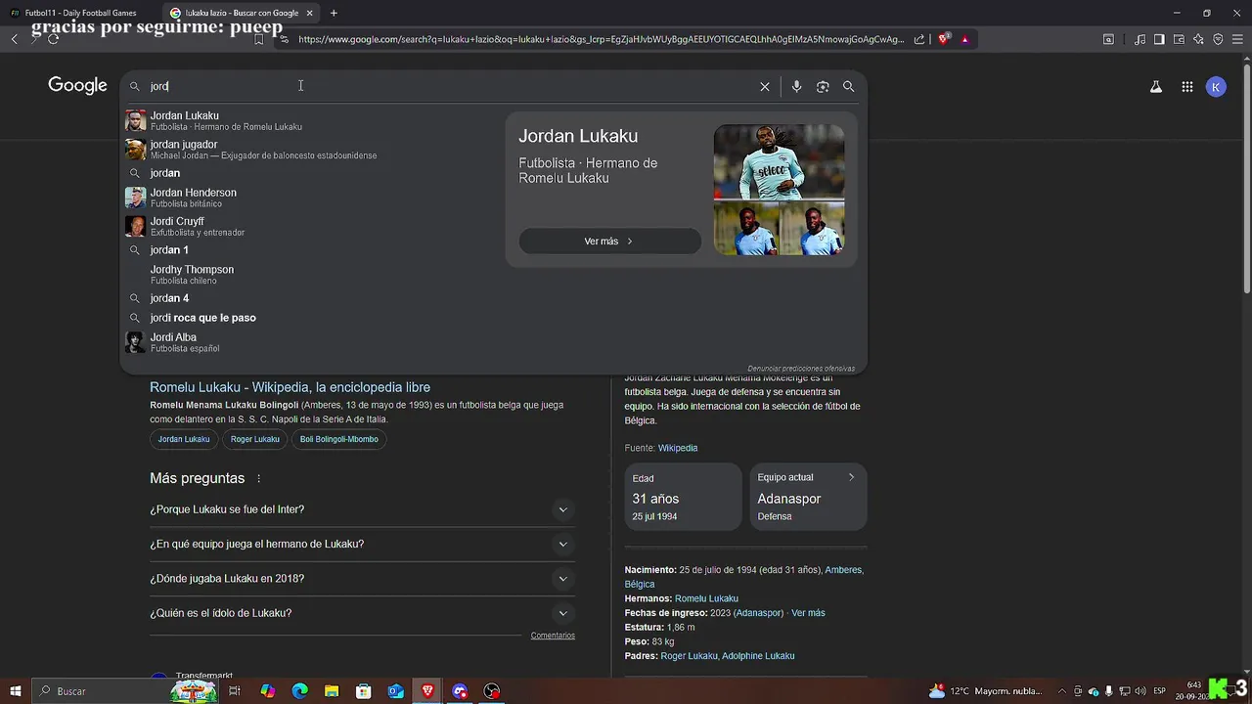Open Brave Rewards triangle icon
This screenshot has height=704, width=1252.
point(964,39)
